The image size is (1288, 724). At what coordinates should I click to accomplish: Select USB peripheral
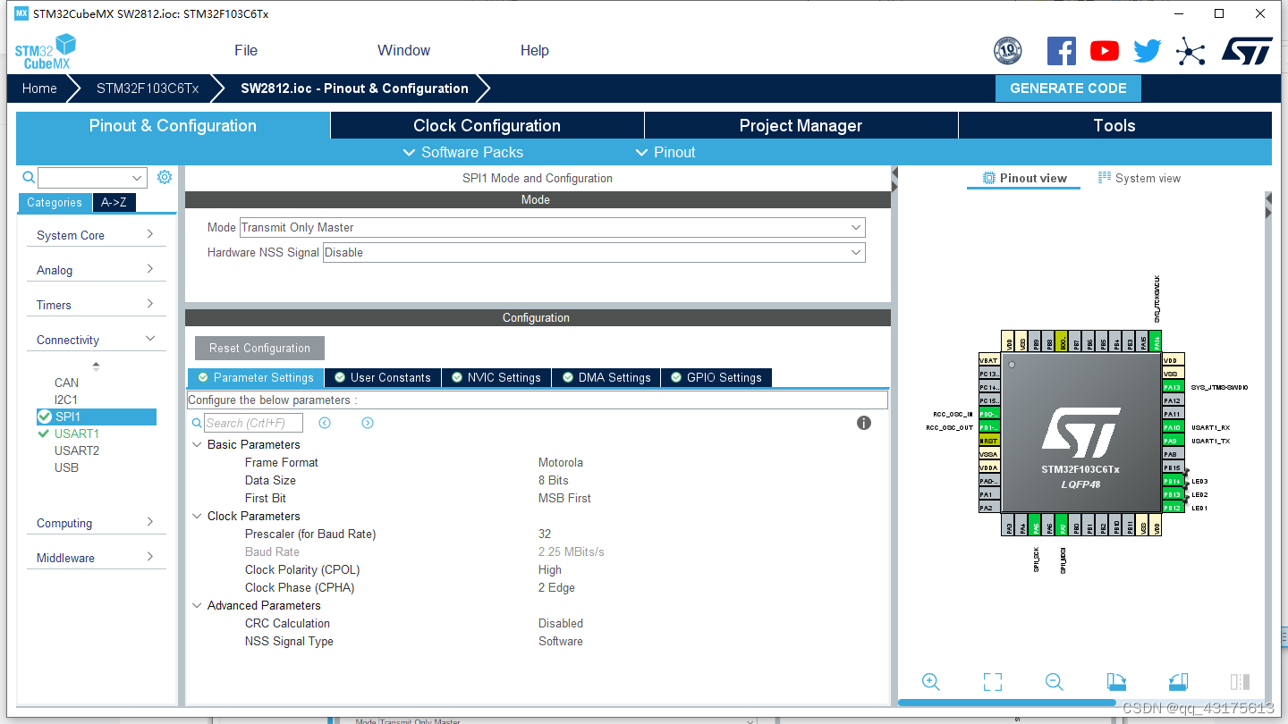click(66, 467)
